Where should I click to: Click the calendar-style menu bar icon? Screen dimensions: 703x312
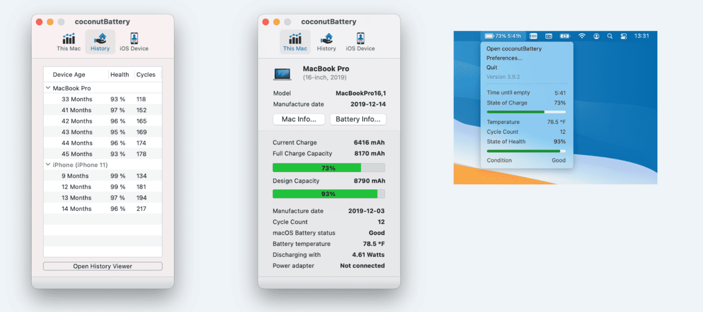(x=548, y=36)
